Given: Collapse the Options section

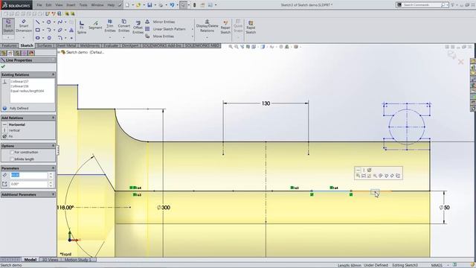Looking at the screenshot, I should point(53,146).
